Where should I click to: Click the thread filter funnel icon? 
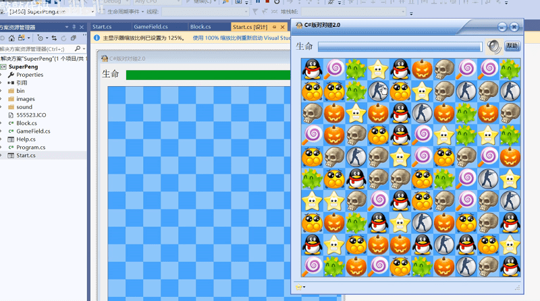[255, 11]
